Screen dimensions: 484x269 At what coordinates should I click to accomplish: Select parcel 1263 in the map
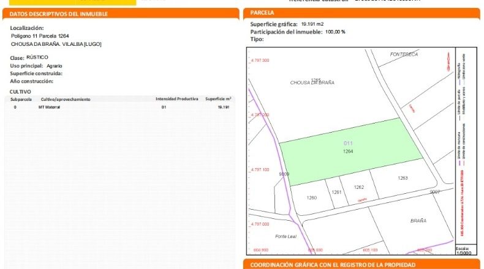pos(403,178)
